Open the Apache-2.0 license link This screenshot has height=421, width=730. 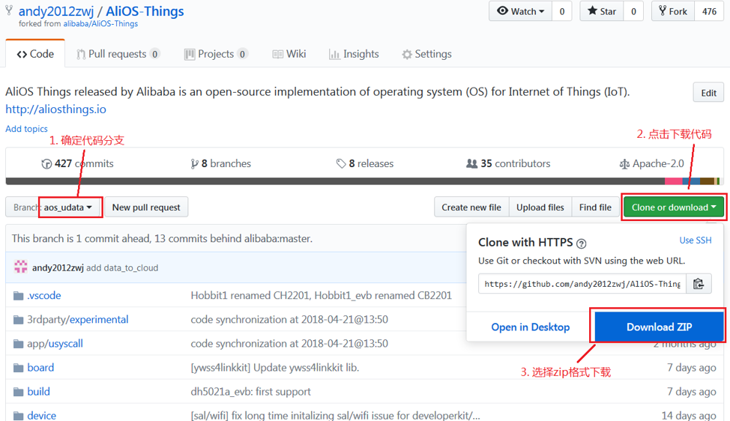(x=651, y=164)
